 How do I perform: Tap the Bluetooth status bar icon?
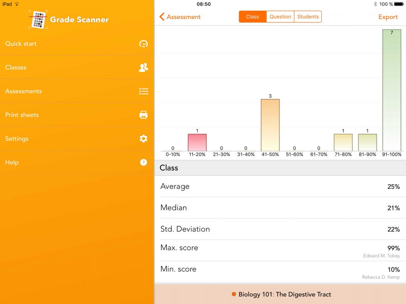[375, 4]
